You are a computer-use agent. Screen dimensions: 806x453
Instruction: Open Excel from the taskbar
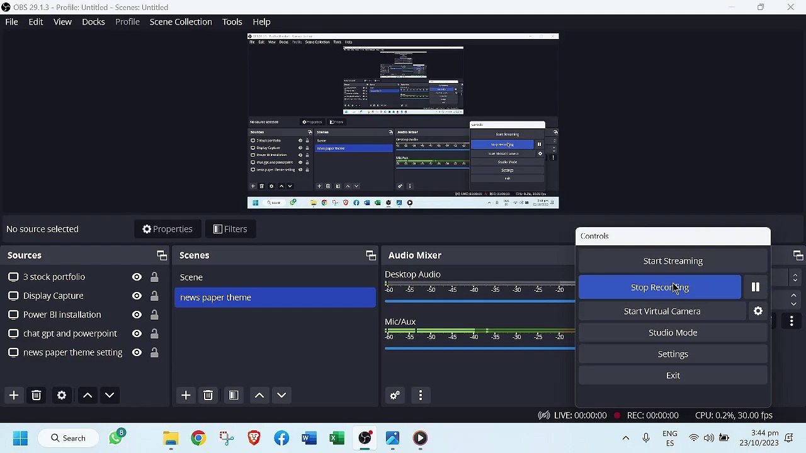(337, 438)
